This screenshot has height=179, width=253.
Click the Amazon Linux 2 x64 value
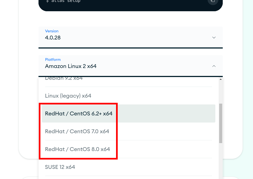pyautogui.click(x=71, y=66)
